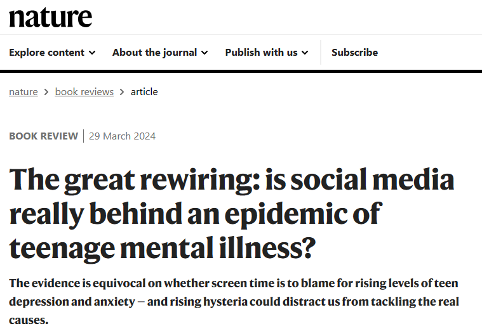Image resolution: width=482 pixels, height=331 pixels.
Task: Click the nature logo
Action: 50,17
